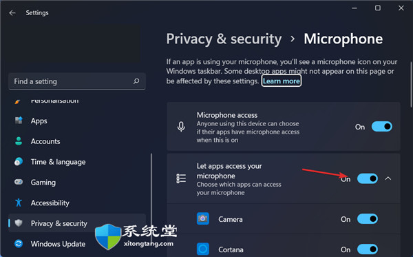Maximize the Settings window
Image resolution: width=413 pixels, height=257 pixels.
click(378, 8)
